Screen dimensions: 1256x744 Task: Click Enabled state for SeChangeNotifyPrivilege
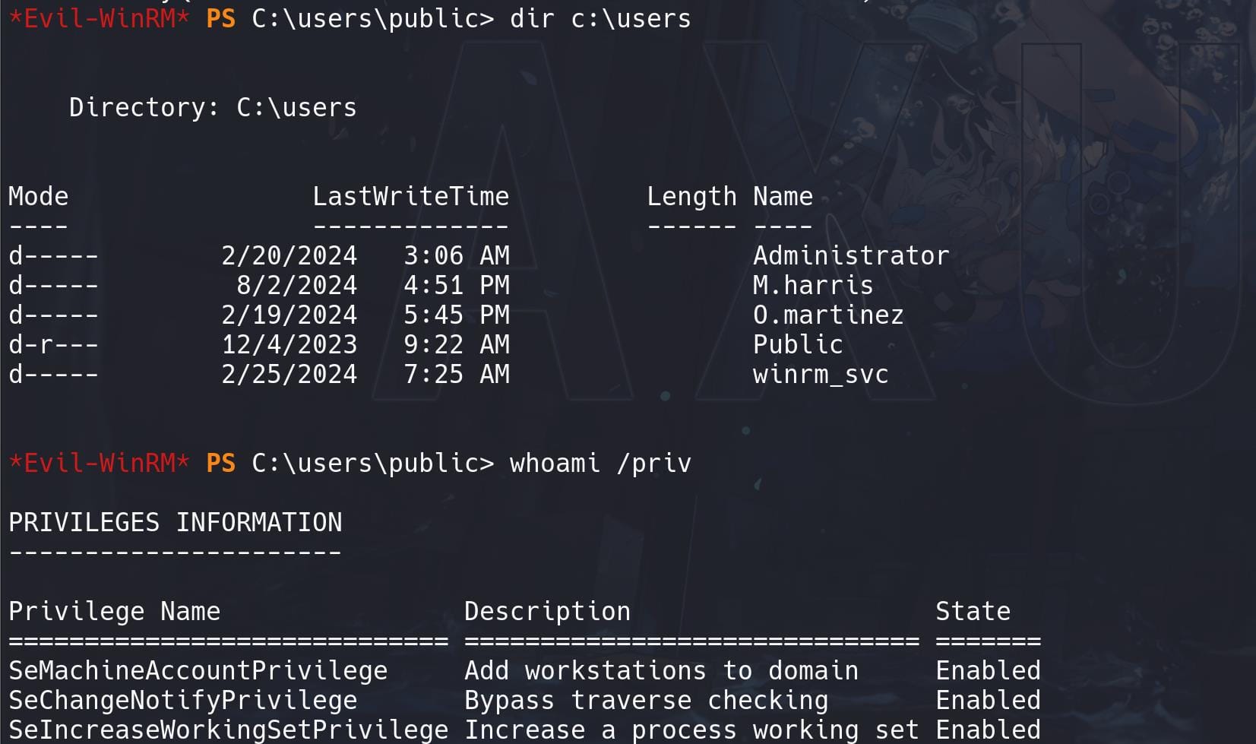(x=988, y=700)
